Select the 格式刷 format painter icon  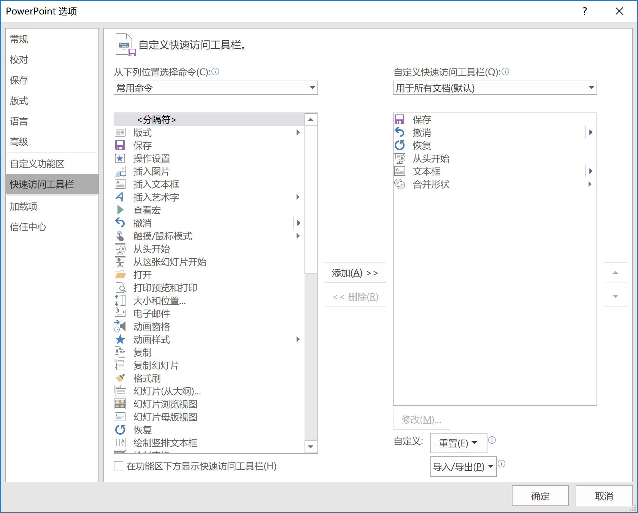[x=120, y=378]
